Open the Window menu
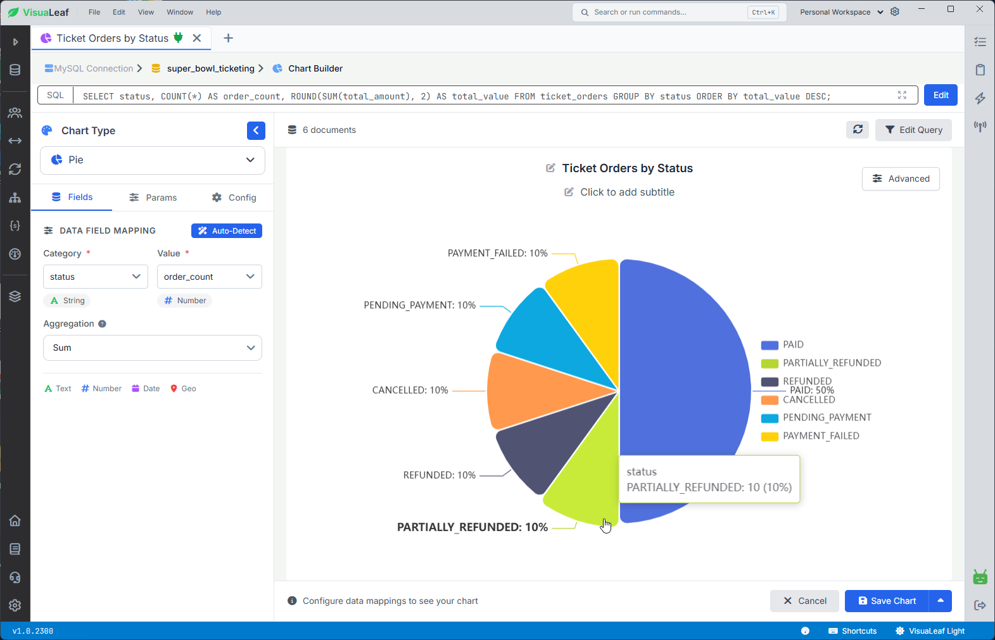Viewport: 995px width, 640px height. point(180,12)
